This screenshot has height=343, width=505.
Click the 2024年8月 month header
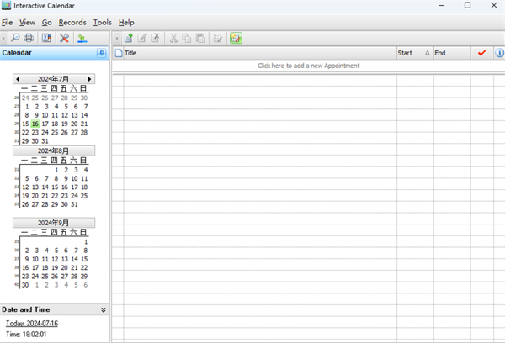pos(54,151)
